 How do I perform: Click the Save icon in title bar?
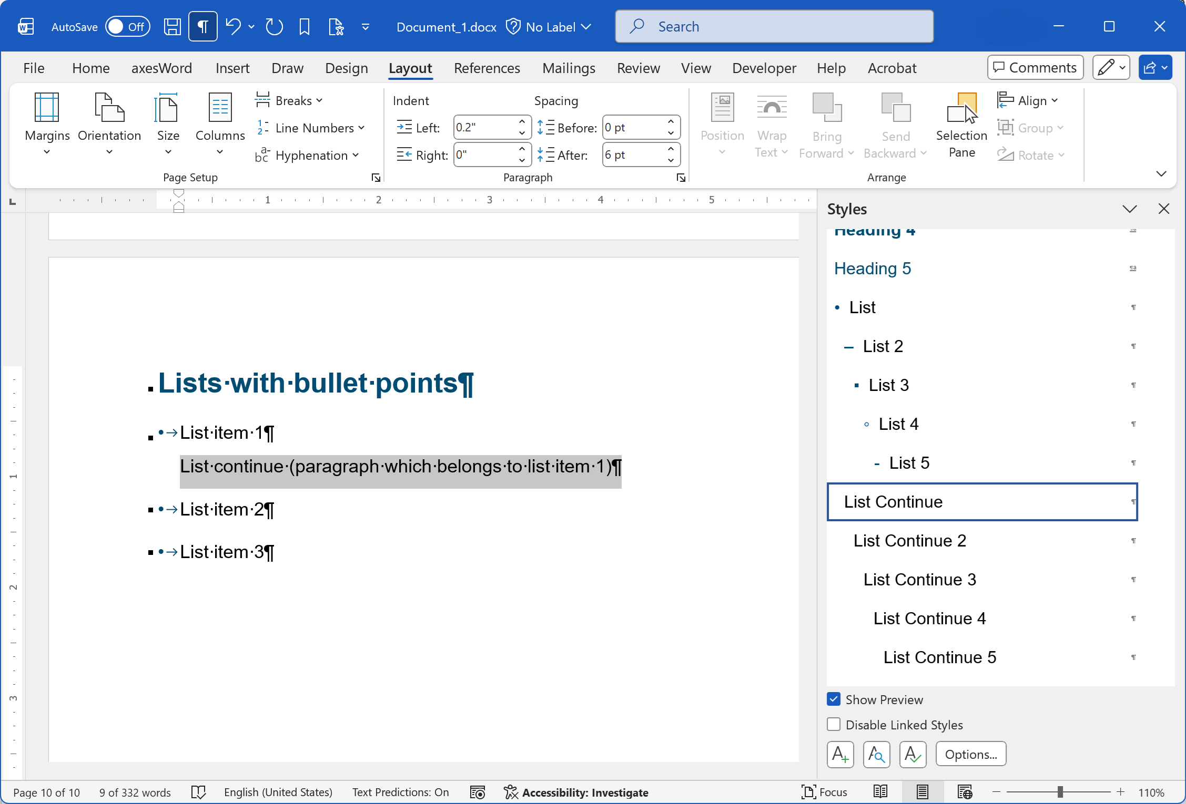tap(173, 26)
